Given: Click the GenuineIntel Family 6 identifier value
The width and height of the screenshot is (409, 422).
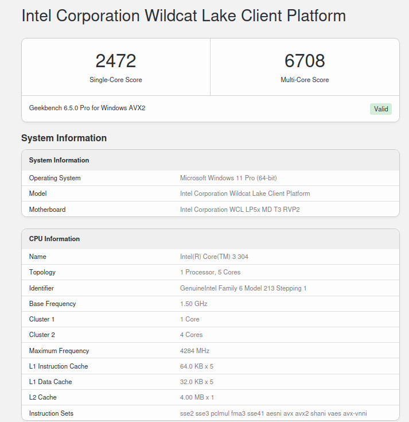Looking at the screenshot, I should pos(243,288).
